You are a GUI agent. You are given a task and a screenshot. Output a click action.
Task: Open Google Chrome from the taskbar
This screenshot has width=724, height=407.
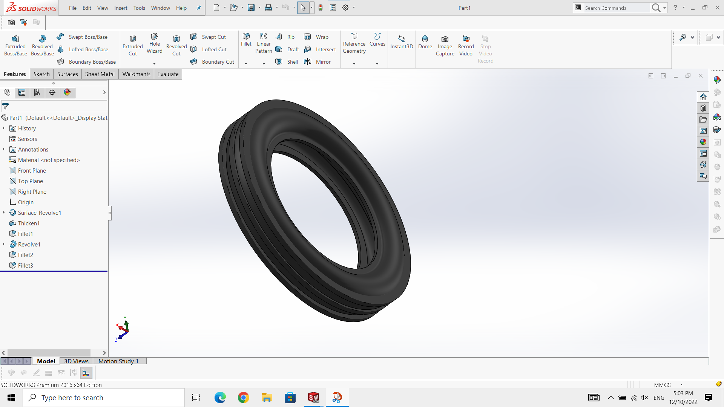coord(244,398)
